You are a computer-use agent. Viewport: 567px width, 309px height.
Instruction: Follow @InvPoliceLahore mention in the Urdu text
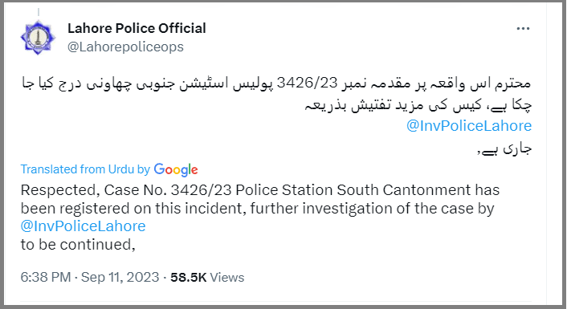point(469,126)
